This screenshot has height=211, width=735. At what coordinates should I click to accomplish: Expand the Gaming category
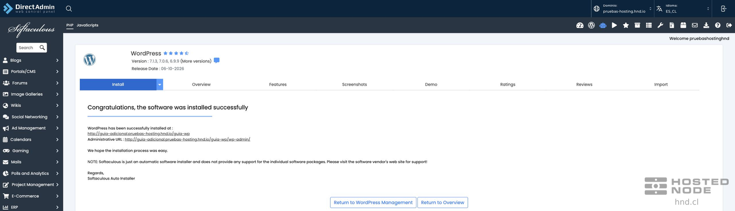coord(31,151)
